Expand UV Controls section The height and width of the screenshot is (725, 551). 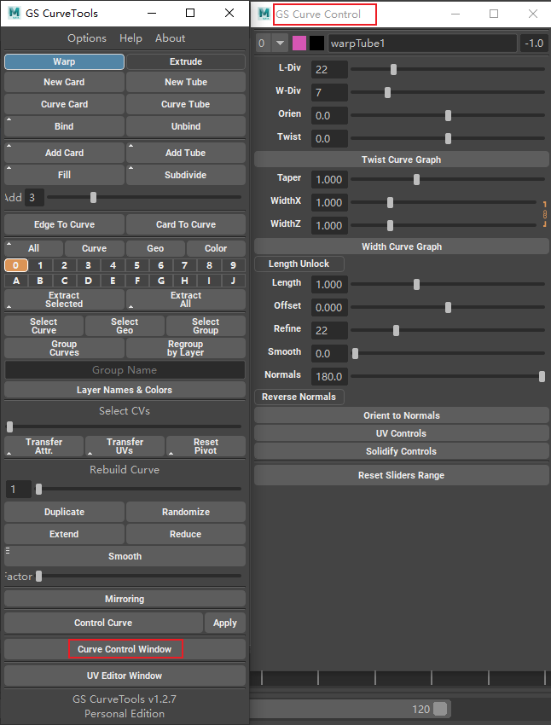pyautogui.click(x=401, y=433)
